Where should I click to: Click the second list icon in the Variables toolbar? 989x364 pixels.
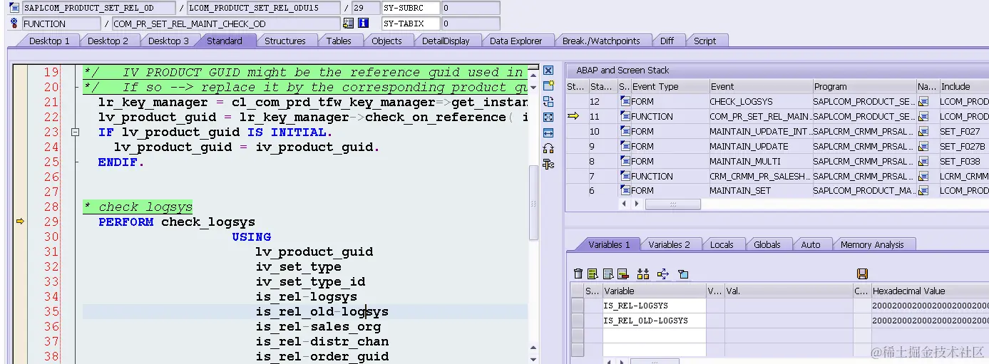click(x=608, y=274)
